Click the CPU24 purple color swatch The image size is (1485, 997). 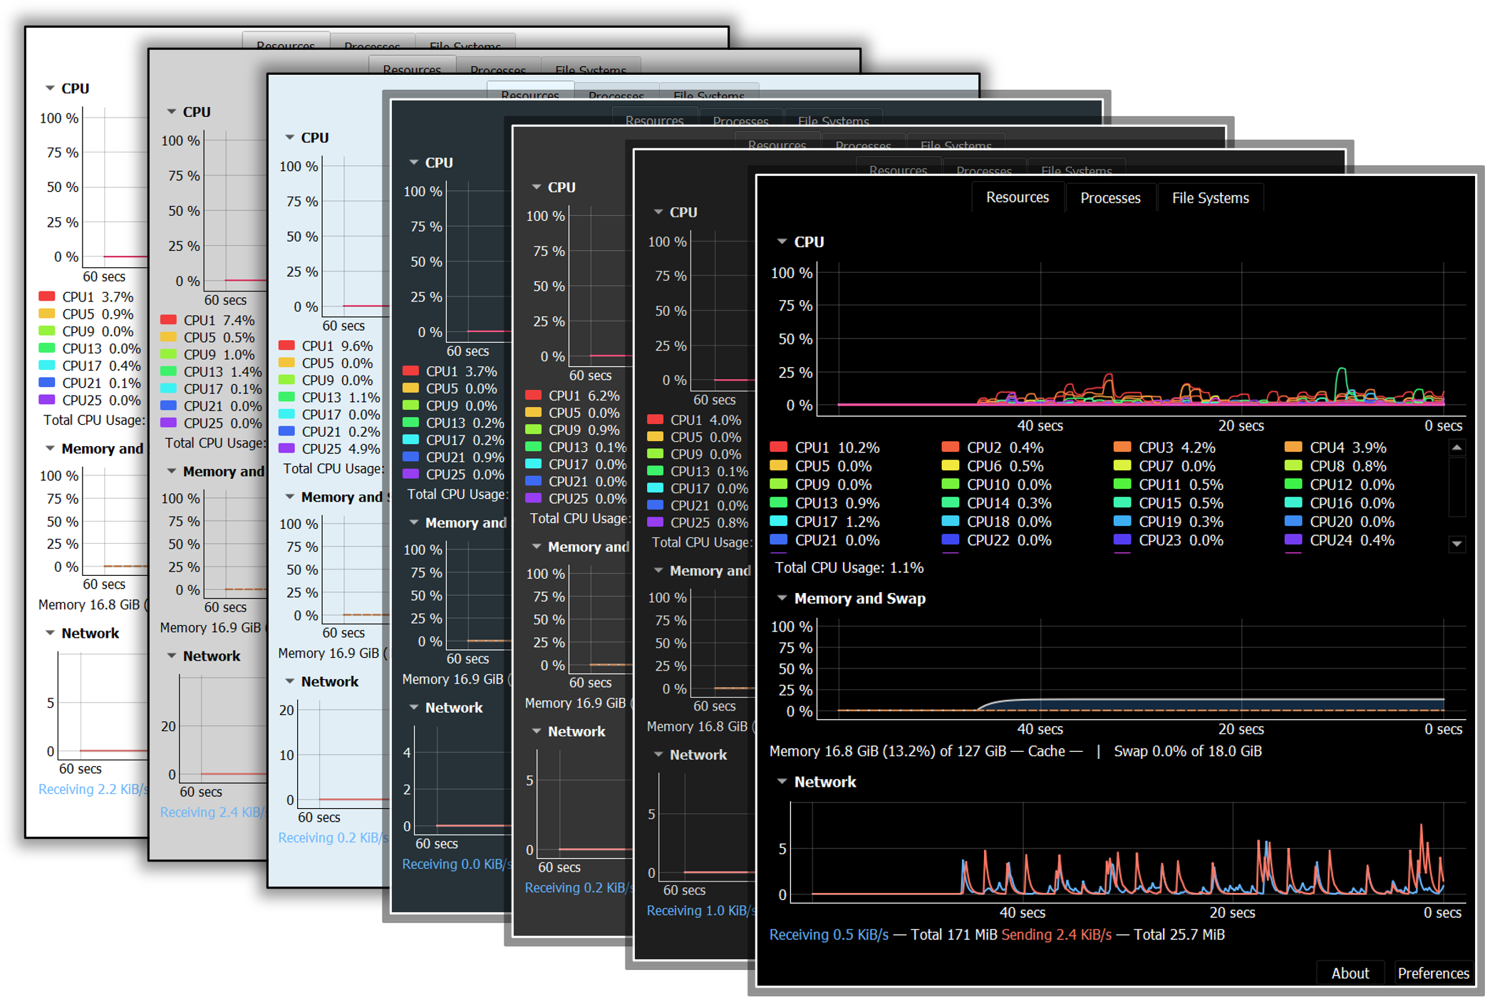pyautogui.click(x=1293, y=540)
